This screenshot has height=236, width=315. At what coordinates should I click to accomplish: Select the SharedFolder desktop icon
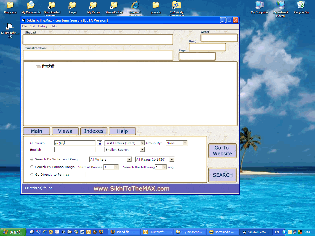[x=114, y=8]
